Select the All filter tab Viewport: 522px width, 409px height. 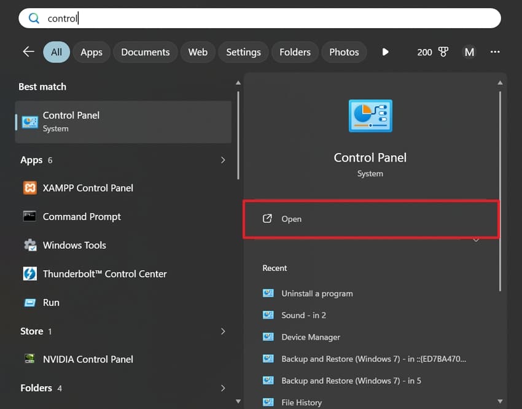point(56,52)
